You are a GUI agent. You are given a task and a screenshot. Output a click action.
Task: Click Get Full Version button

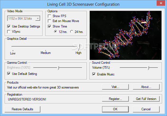coord(146,99)
